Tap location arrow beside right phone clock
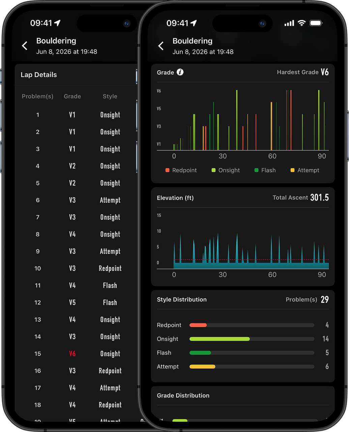This screenshot has width=349, height=432. point(193,23)
